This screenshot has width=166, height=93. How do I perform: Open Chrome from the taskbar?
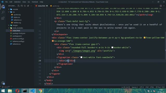(x=40, y=91)
